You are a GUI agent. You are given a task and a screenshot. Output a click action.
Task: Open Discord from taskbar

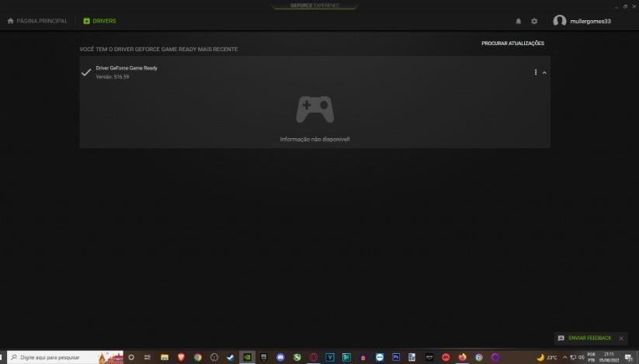[280, 357]
